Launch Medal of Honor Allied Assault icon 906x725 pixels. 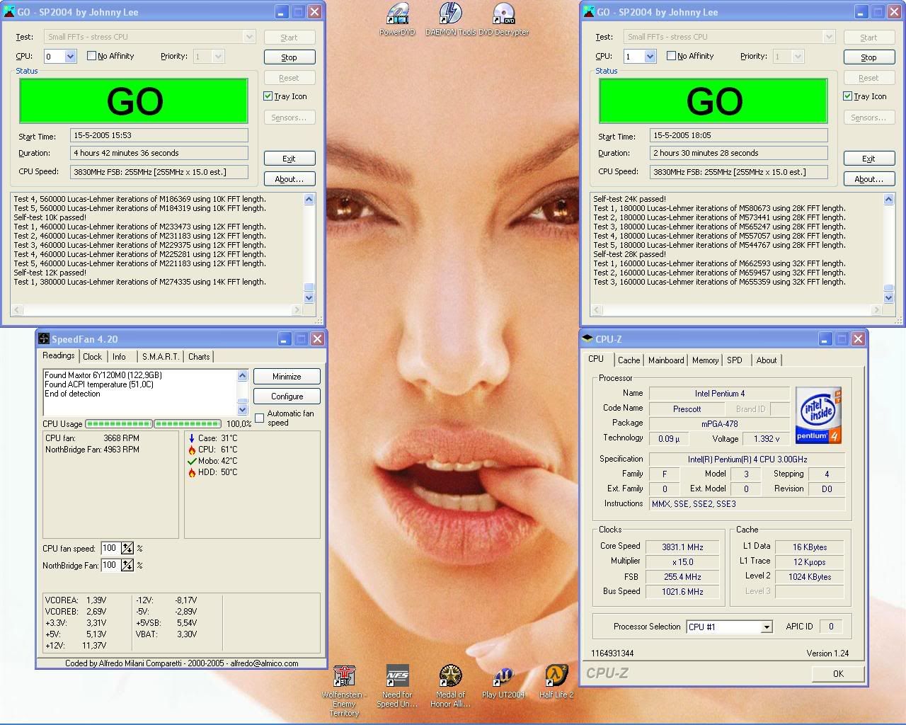[x=450, y=677]
